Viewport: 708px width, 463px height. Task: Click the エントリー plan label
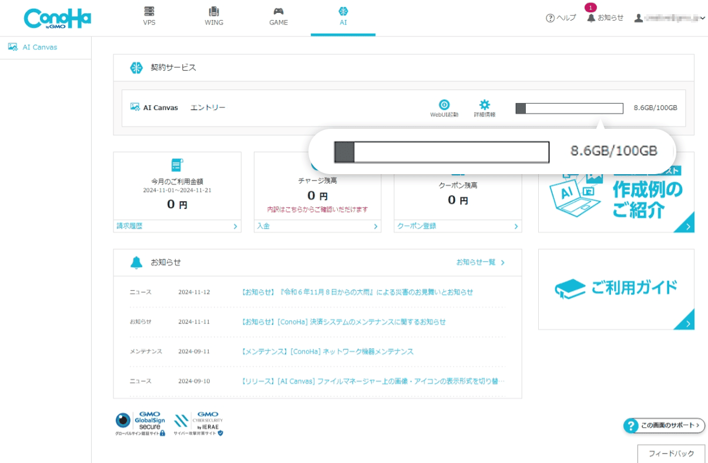click(x=208, y=108)
